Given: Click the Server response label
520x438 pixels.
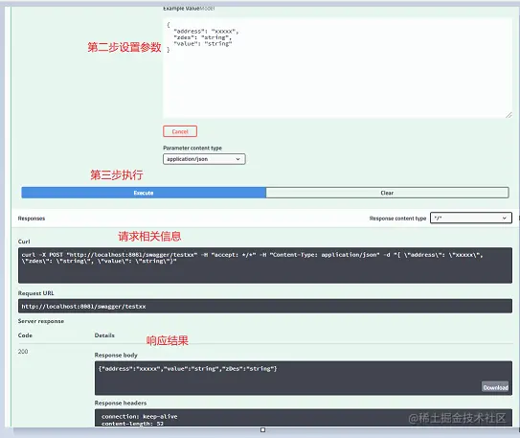Looking at the screenshot, I should 41,321.
